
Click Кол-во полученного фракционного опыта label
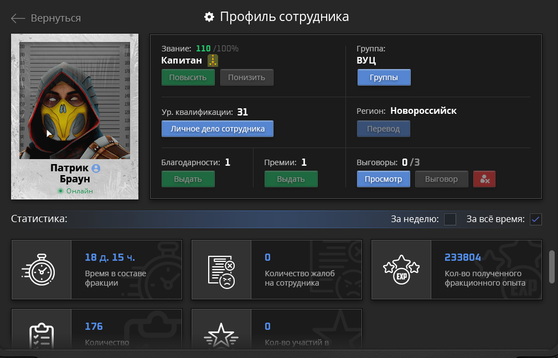coord(485,278)
